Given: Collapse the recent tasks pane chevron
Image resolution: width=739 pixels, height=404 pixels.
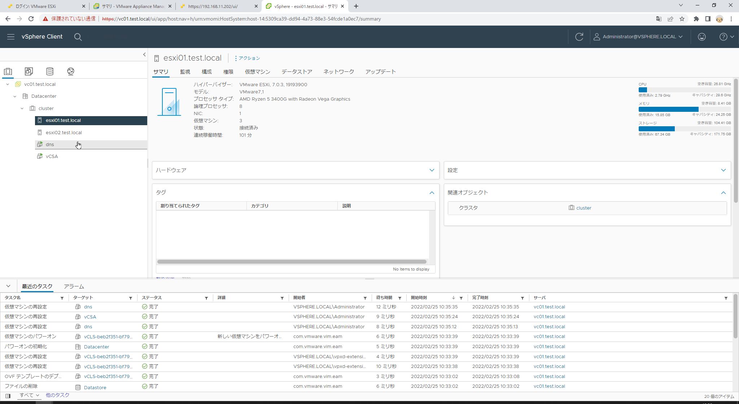Looking at the screenshot, I should pyautogui.click(x=8, y=286).
